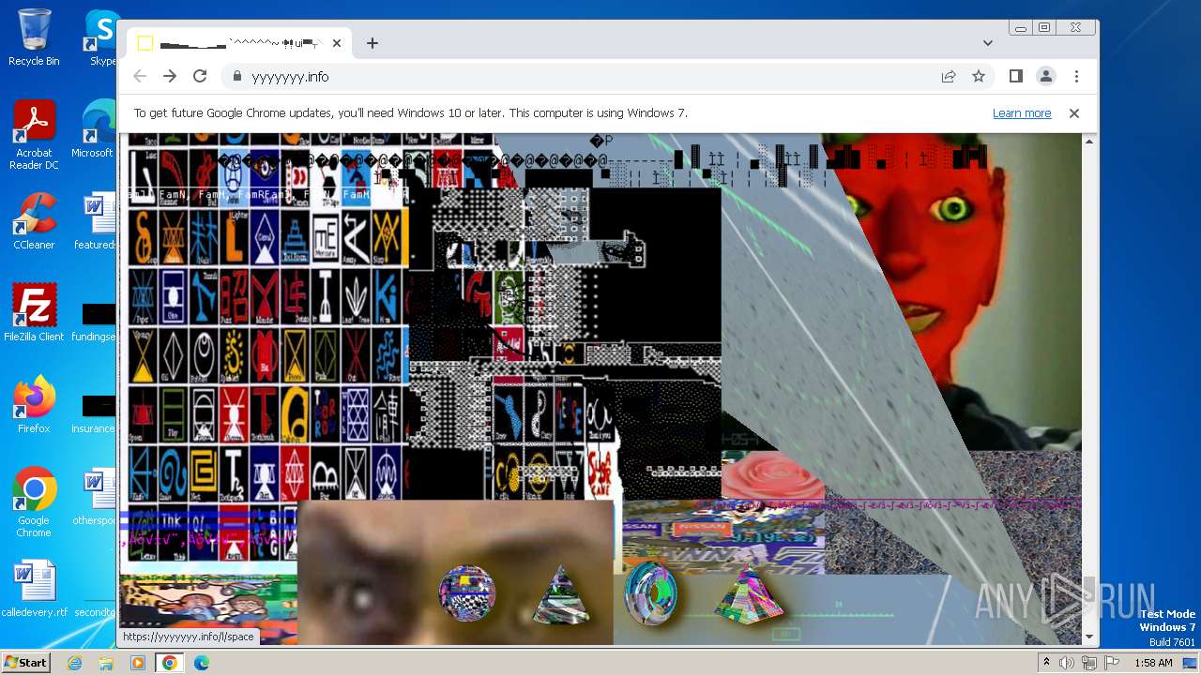
Task: Follow the Learn more link
Action: (x=1022, y=113)
